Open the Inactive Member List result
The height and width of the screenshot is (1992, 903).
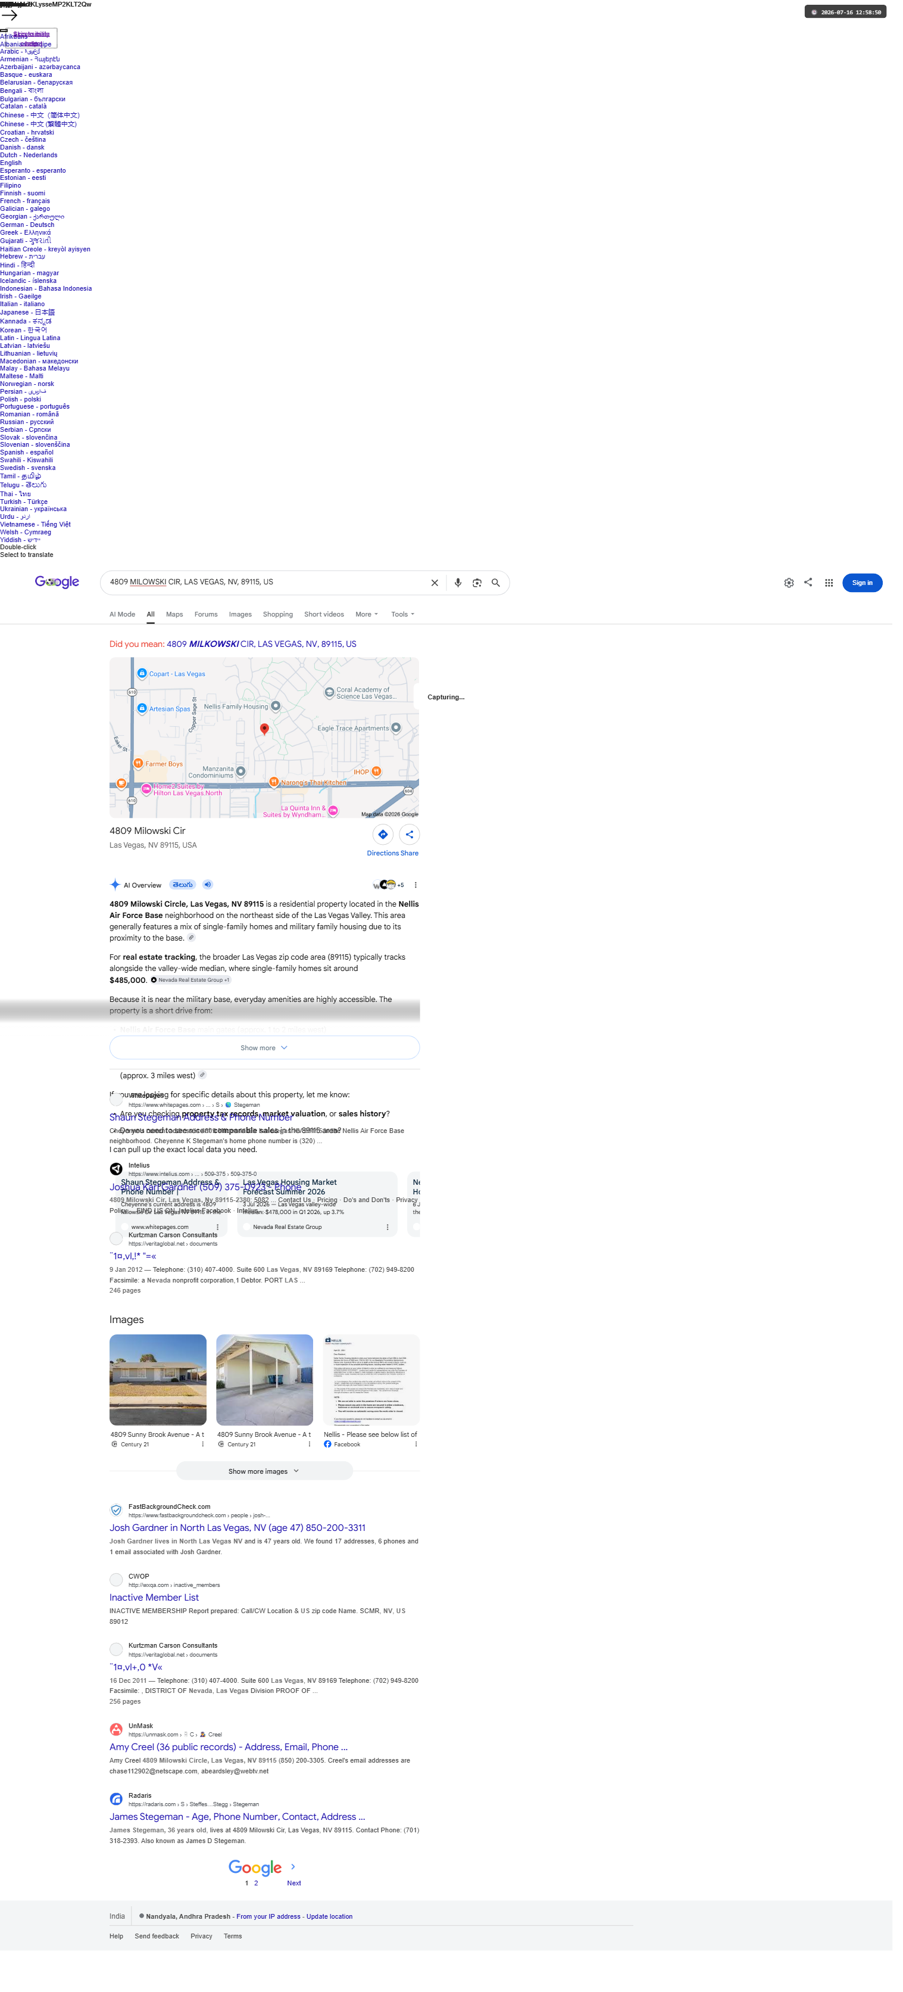point(156,1616)
